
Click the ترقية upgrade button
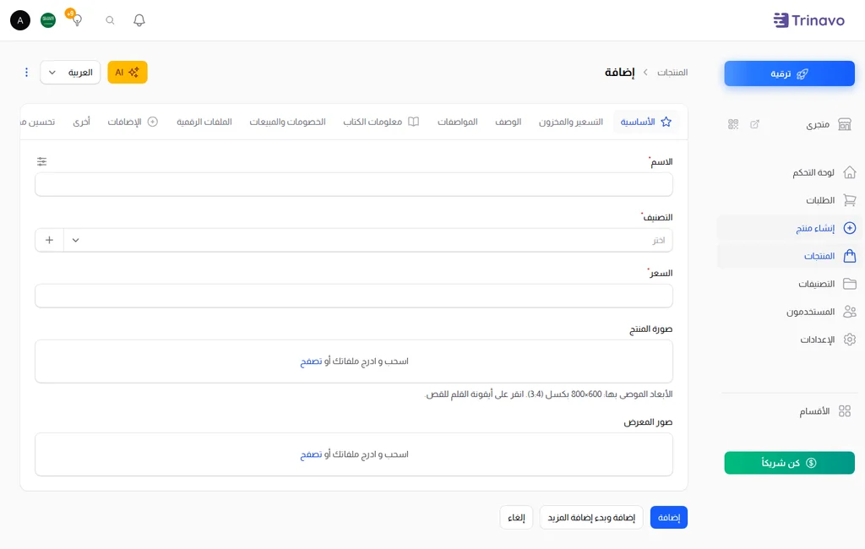[790, 73]
